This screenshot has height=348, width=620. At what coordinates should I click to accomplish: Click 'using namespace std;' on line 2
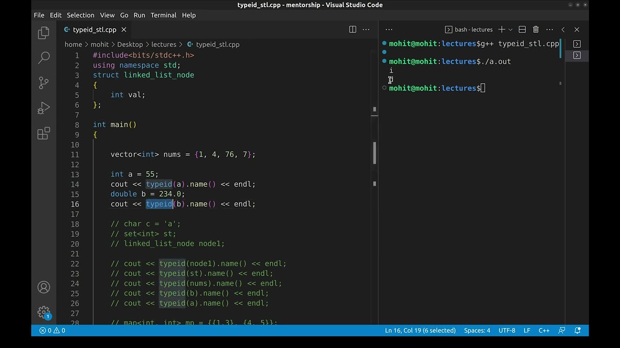(137, 65)
